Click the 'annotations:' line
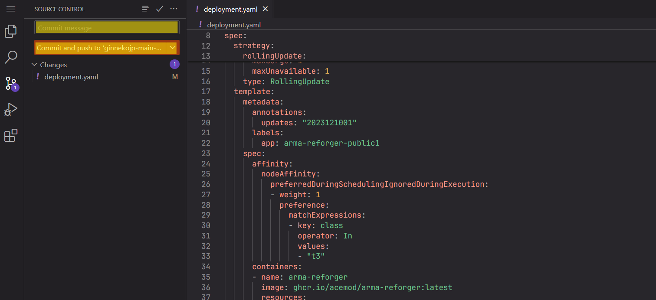This screenshot has width=656, height=300. coord(279,112)
